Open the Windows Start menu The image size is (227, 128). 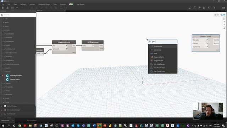[3, 126]
